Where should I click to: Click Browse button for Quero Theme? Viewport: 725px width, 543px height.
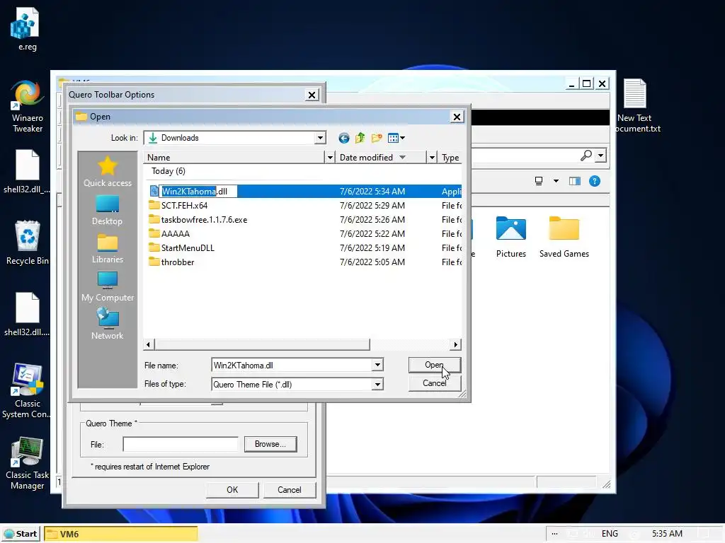click(270, 444)
